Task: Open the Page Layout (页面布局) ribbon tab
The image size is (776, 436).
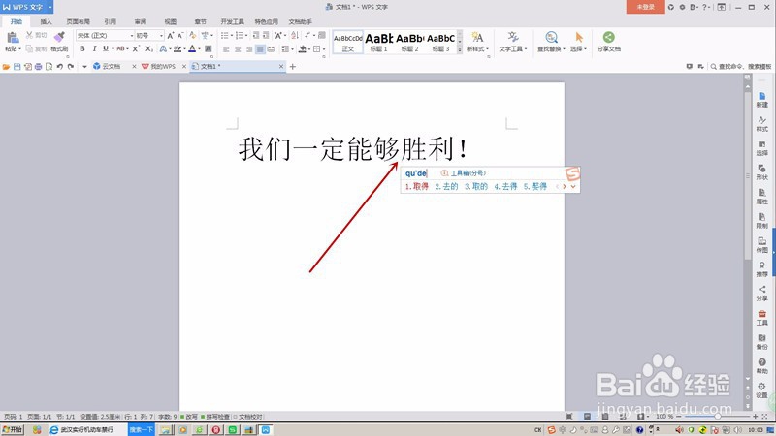Action: (x=79, y=21)
